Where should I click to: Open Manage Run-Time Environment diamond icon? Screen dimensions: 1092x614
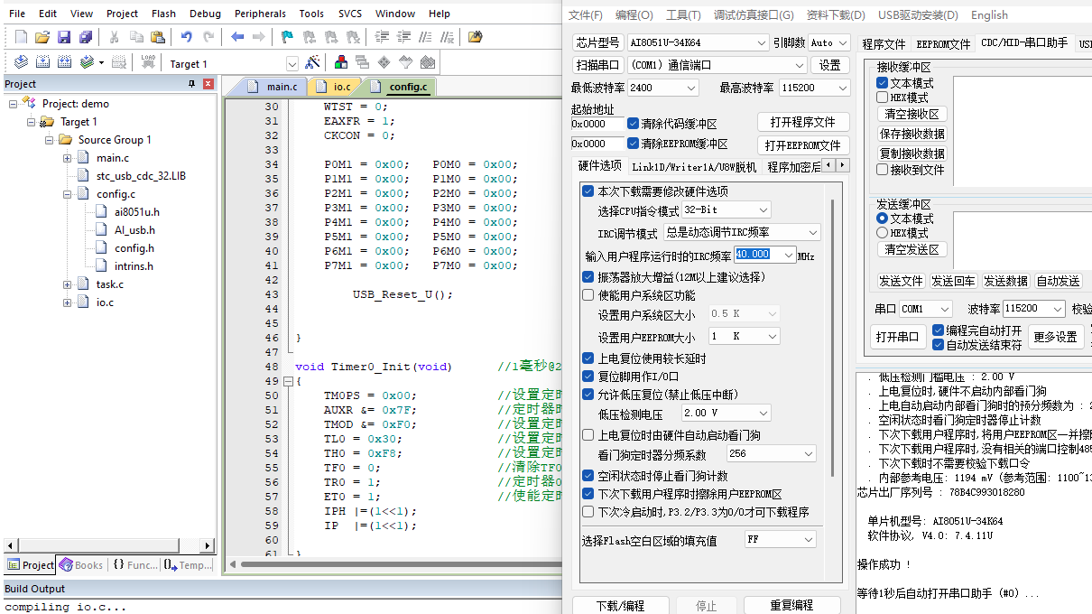coord(384,62)
